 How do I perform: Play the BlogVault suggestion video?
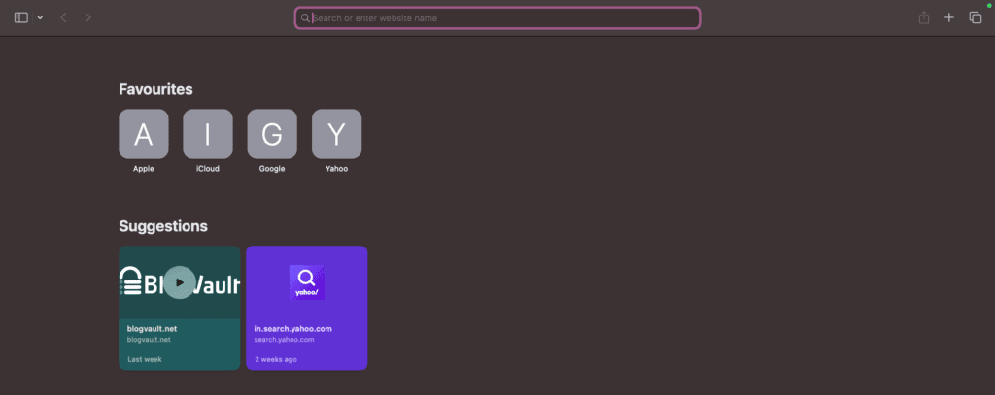180,282
